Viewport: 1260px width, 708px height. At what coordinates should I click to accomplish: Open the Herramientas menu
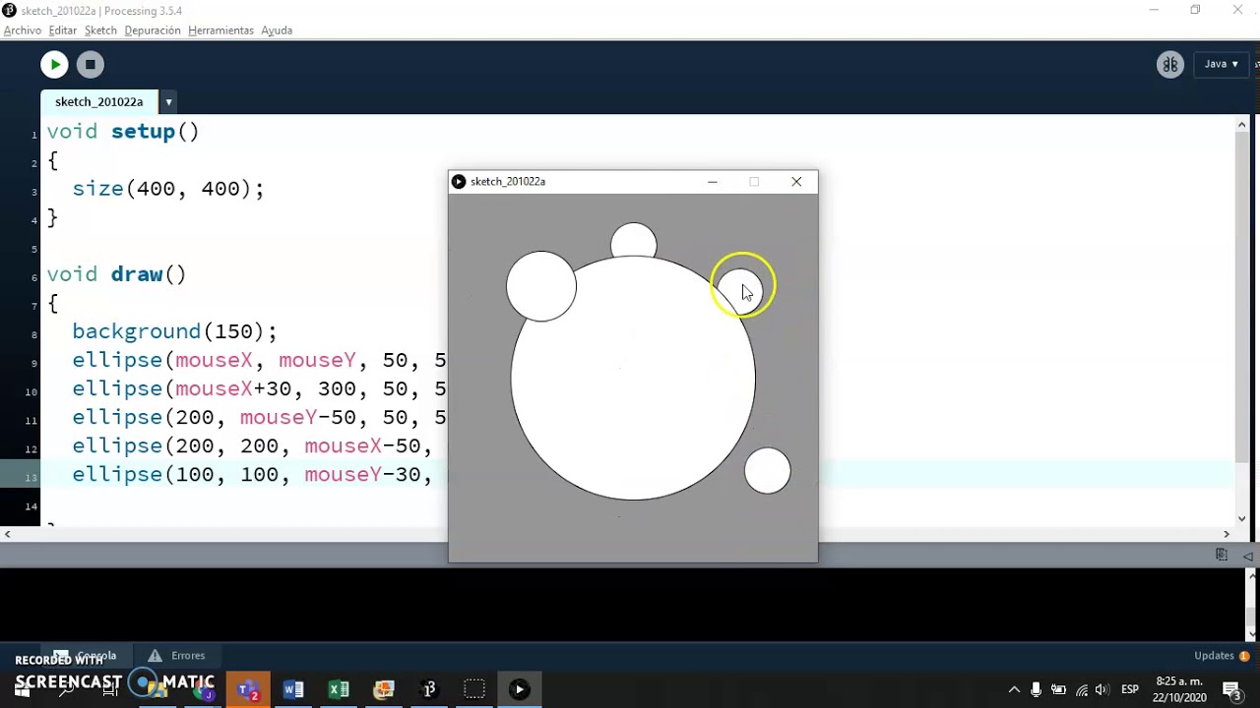220,30
